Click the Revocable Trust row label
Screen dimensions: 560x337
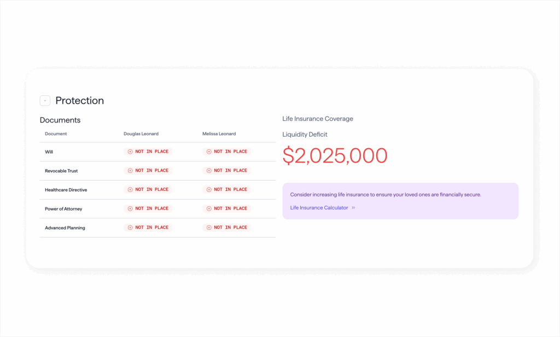[x=61, y=171]
